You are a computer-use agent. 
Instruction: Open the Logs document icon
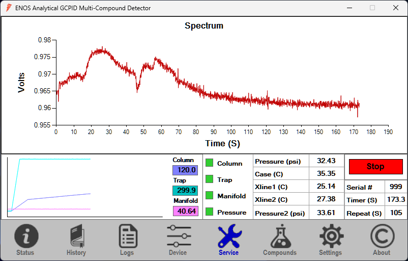click(x=127, y=237)
